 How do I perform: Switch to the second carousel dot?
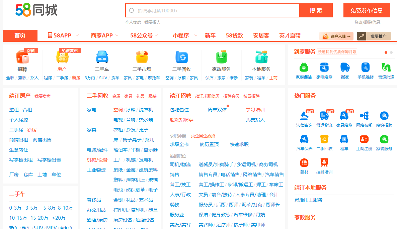(391, 52)
